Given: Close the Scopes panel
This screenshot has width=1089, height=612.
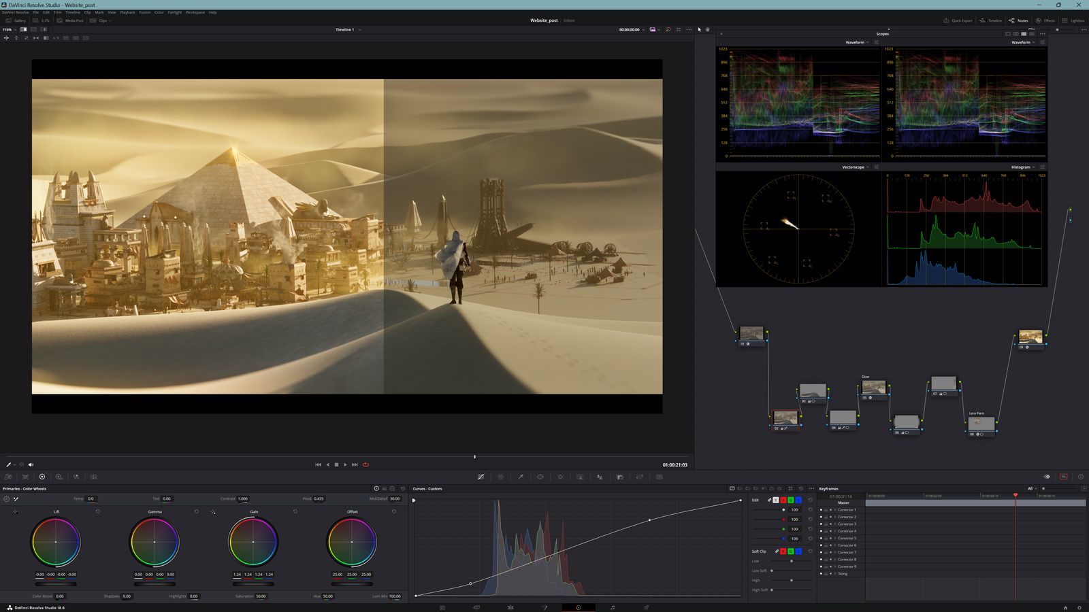Looking at the screenshot, I should [721, 33].
